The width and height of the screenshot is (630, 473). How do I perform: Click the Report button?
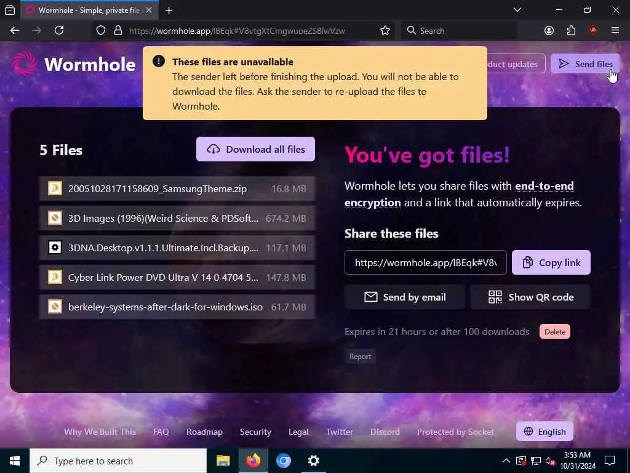[360, 357]
